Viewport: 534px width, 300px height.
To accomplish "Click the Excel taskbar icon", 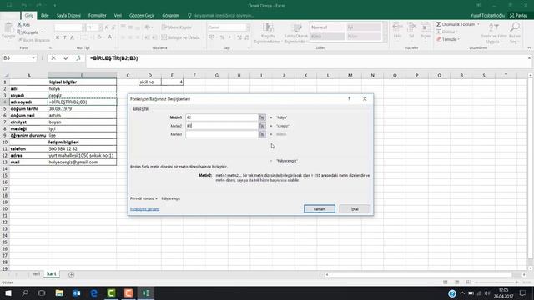I will [x=146, y=292].
